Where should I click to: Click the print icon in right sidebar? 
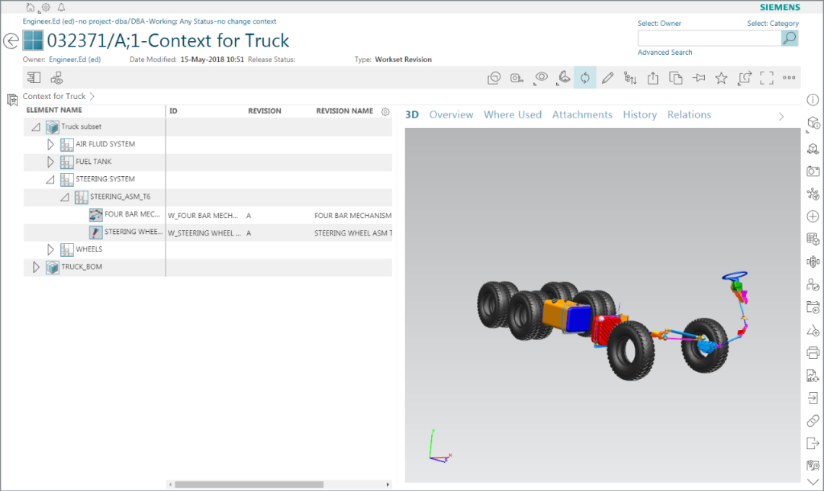813,352
